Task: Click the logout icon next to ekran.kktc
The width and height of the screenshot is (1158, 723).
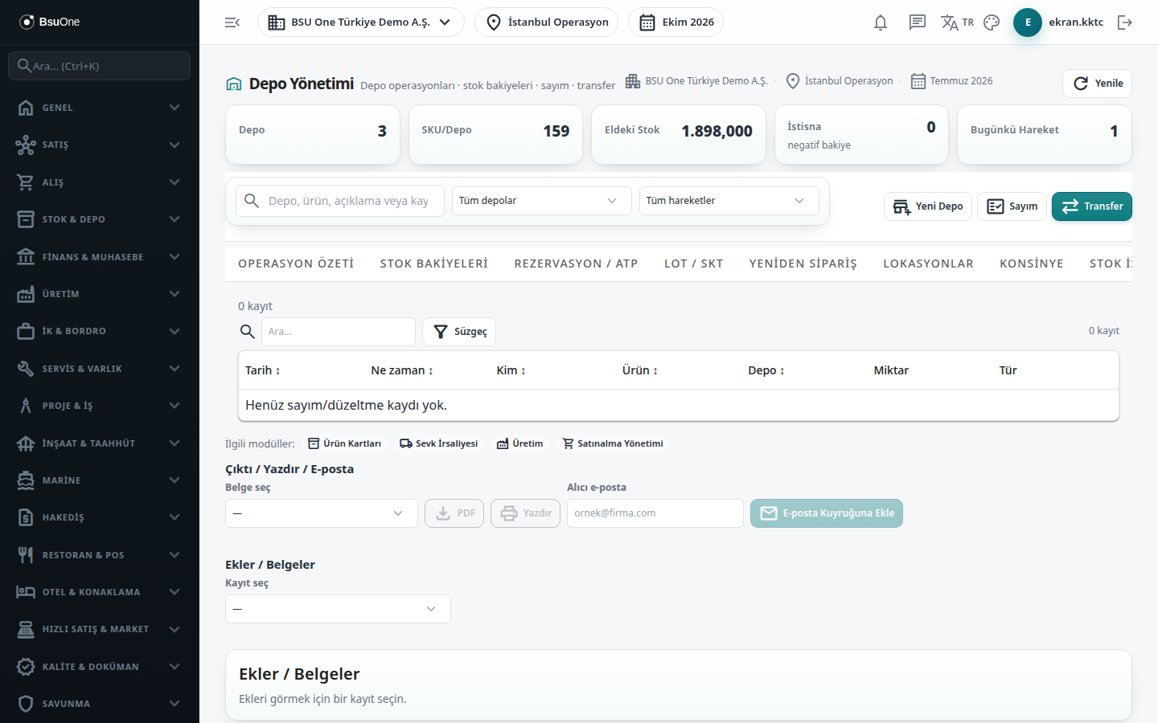Action: pos(1125,22)
